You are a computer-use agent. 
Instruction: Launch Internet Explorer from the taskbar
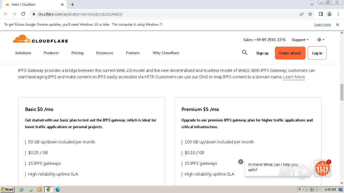pyautogui.click(x=21, y=190)
